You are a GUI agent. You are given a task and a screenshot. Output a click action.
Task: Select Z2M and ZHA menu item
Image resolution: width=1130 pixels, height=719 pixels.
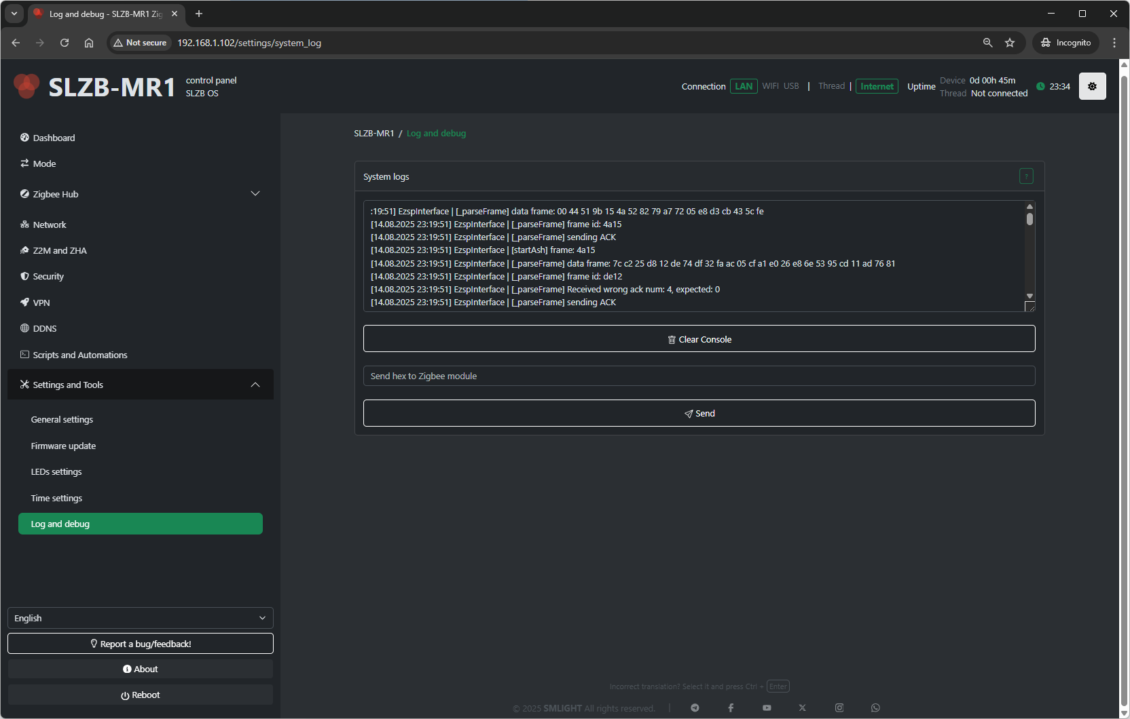pyautogui.click(x=60, y=250)
